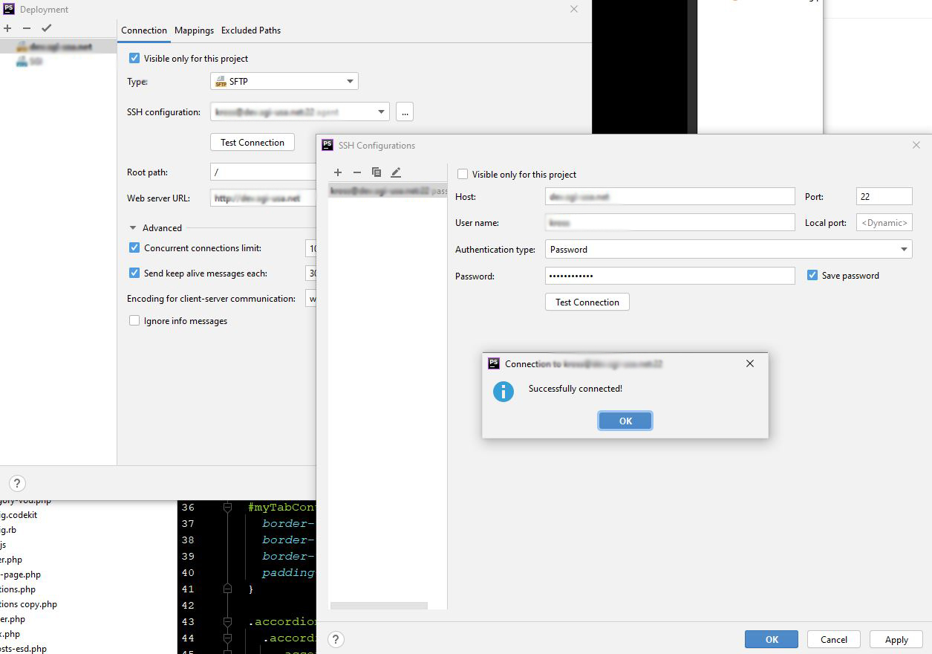
Task: Click Test Connection in the Deployment window
Action: point(252,142)
